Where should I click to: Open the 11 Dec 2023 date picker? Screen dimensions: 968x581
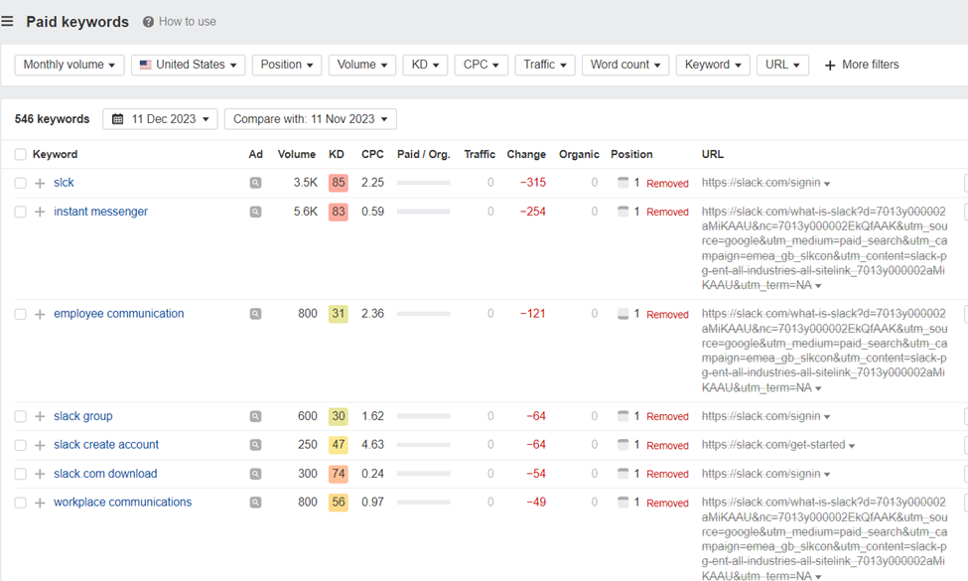pos(160,119)
